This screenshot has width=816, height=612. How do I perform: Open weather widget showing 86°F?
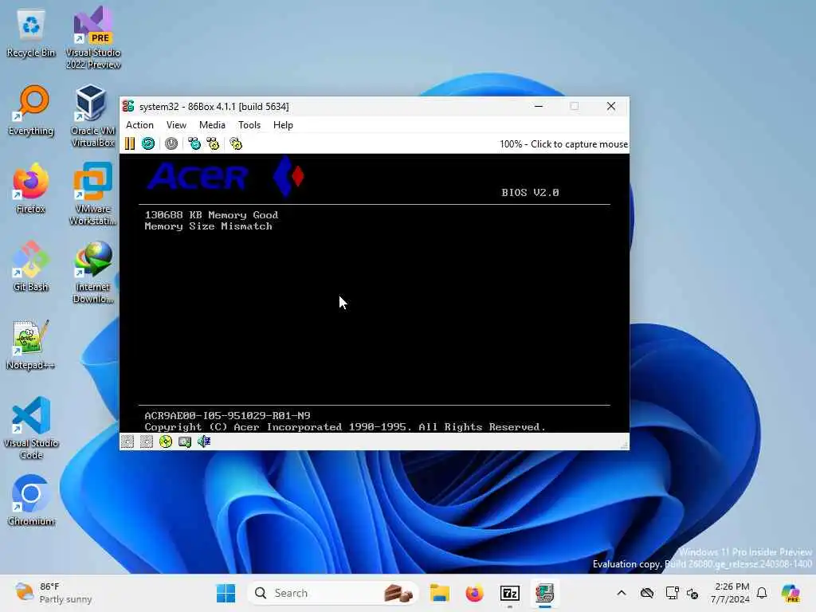coord(53,593)
